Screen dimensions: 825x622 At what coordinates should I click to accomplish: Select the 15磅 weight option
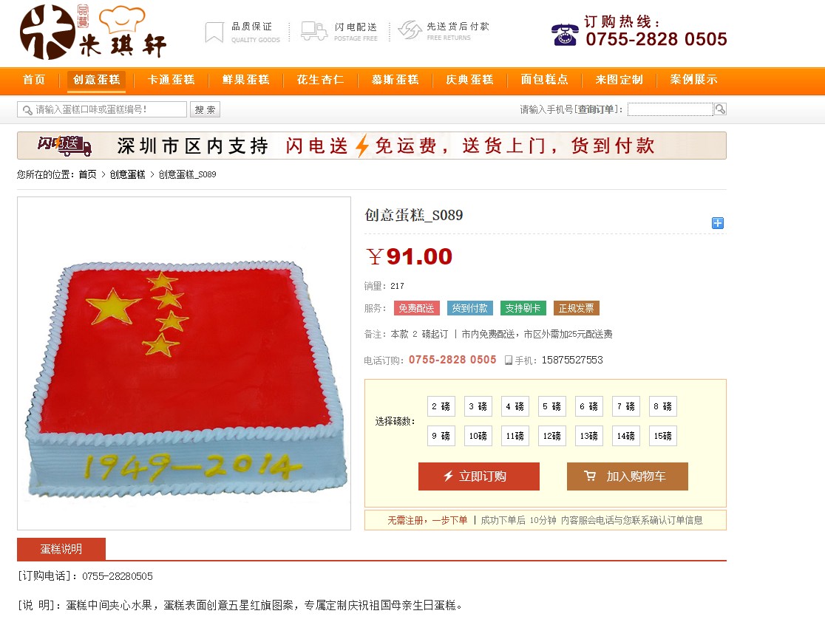click(662, 436)
